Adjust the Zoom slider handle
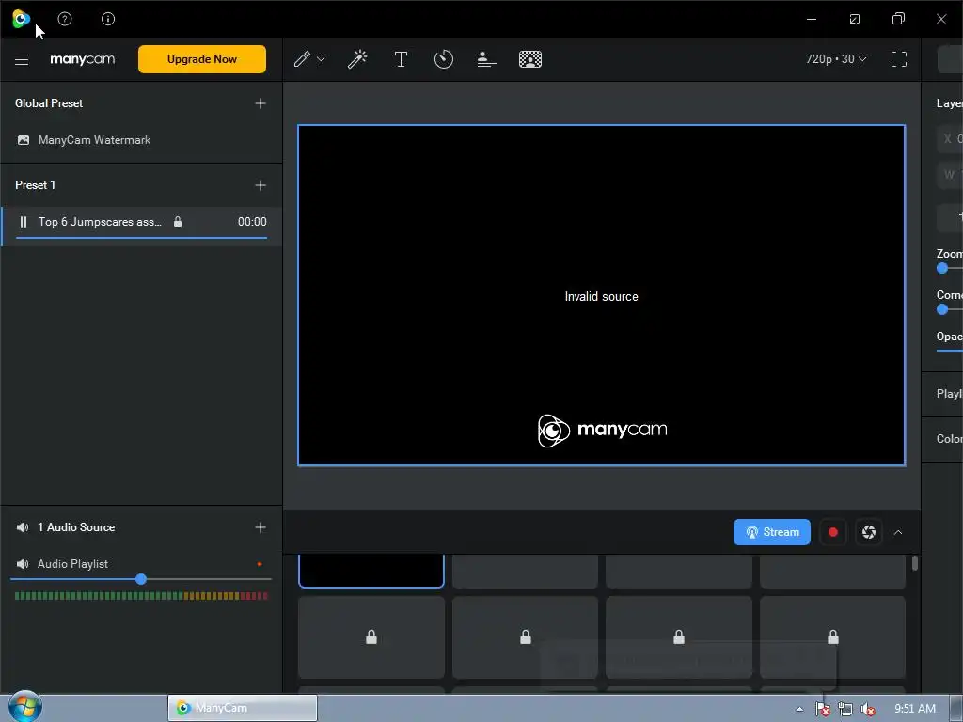Image resolution: width=963 pixels, height=722 pixels. click(942, 268)
